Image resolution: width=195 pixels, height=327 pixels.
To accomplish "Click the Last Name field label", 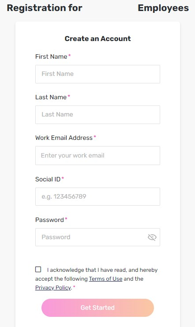I will [51, 97].
